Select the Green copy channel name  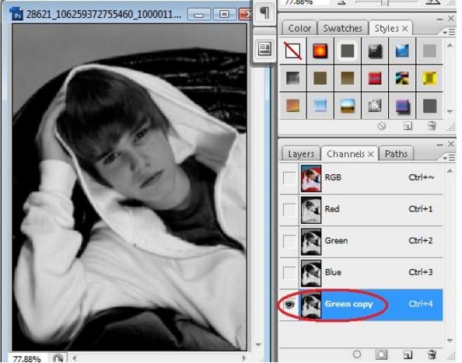tap(348, 304)
